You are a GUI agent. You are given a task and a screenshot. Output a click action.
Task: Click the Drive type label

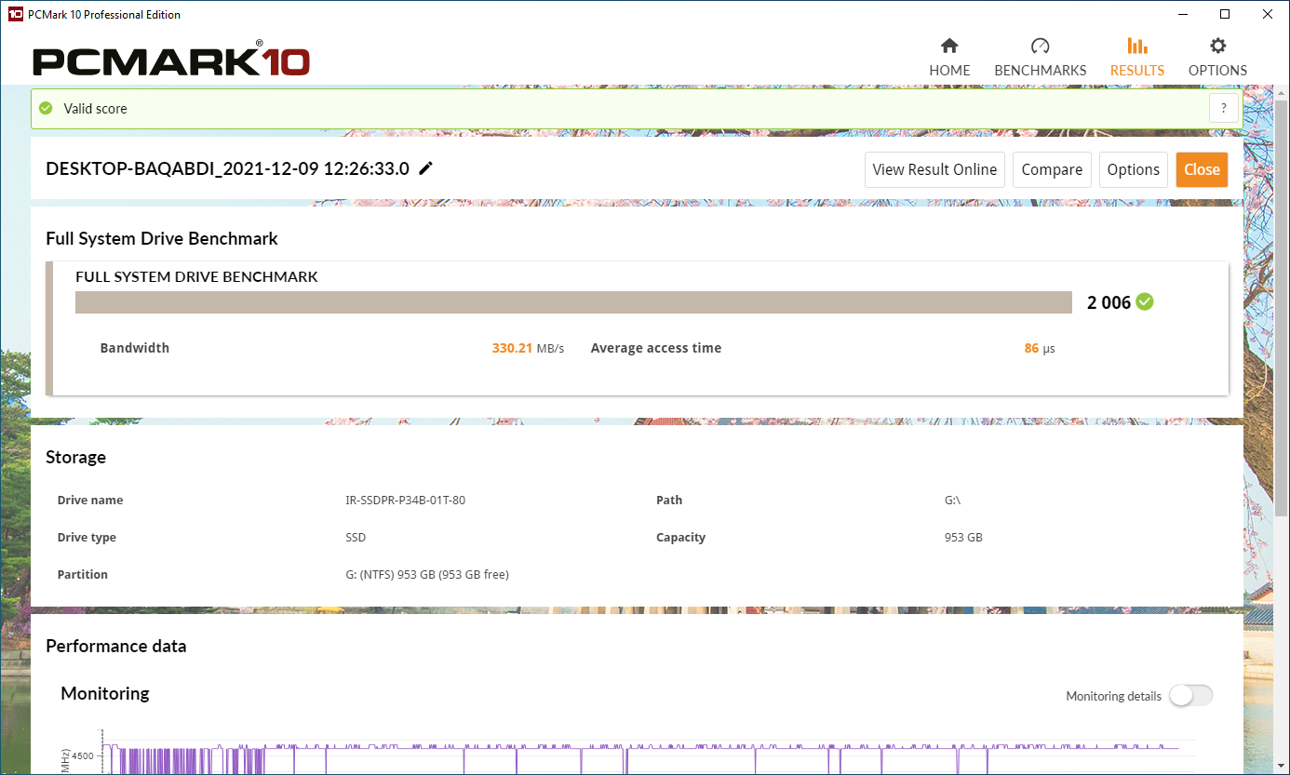coord(87,537)
